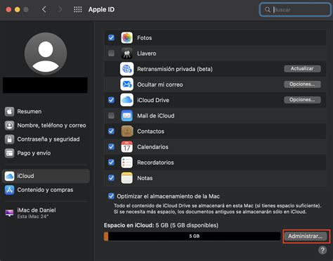The height and width of the screenshot is (261, 333).
Task: Click Actualizar for Retransmisión privada
Action: [x=302, y=69]
